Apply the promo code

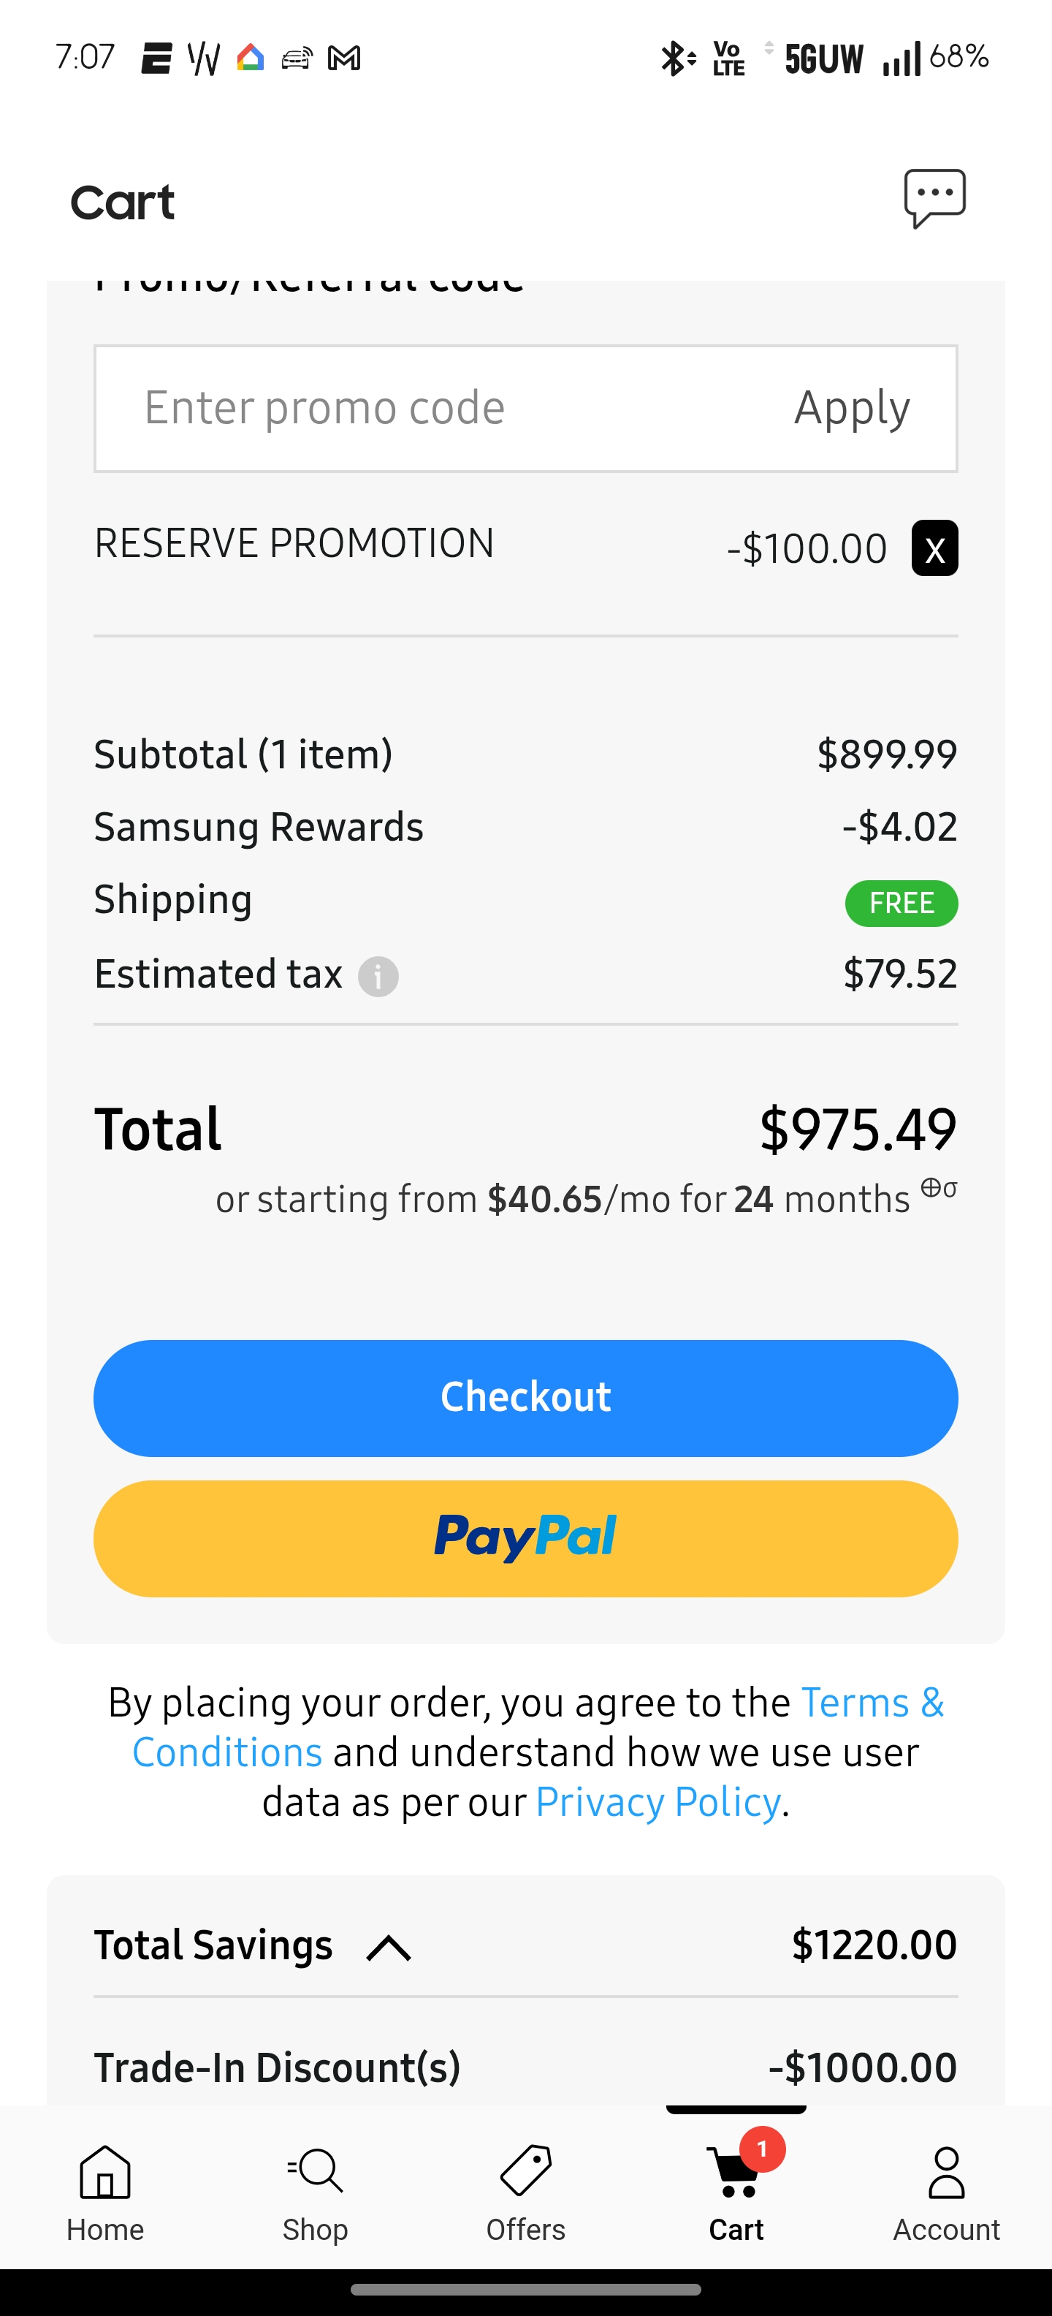(x=852, y=408)
